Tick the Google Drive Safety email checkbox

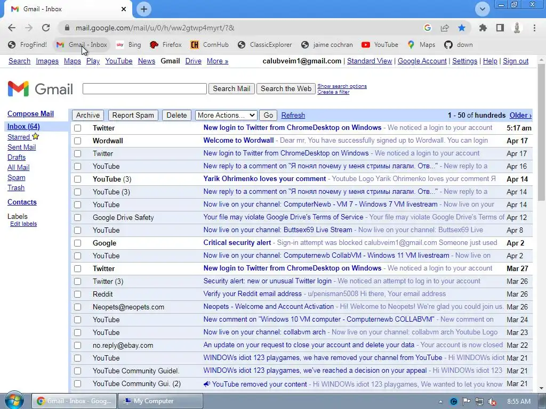coord(78,217)
